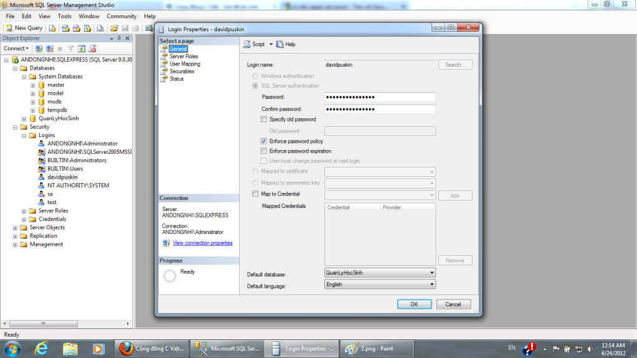The width and height of the screenshot is (637, 358).
Task: Click the Disconnect server icon
Action: pos(49,49)
